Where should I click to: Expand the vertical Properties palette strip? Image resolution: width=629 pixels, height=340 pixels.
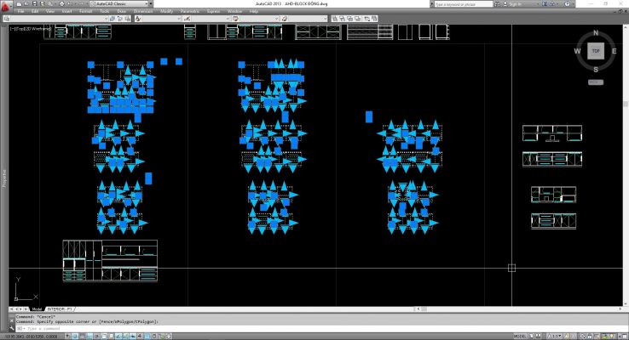coord(3,178)
